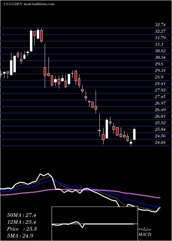Click the 28.9 price axis label
Viewport: 172px width, 241px height.
159,77
